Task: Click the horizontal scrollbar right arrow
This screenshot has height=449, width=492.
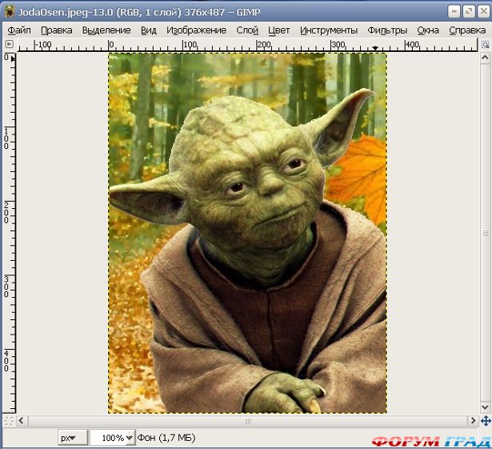Action: (473, 420)
